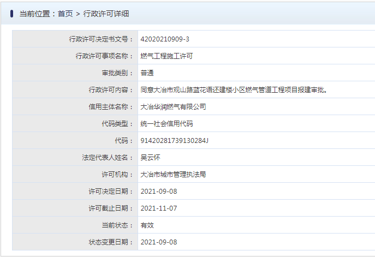Select the 状态变更日期 value 2021-09-08
Viewport: 375px width, 257px height.
click(x=159, y=242)
